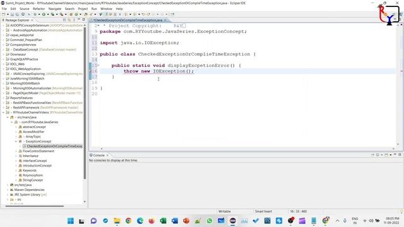The width and height of the screenshot is (404, 227).
Task: Close the Package Explorer tab
Action: [x=32, y=20]
